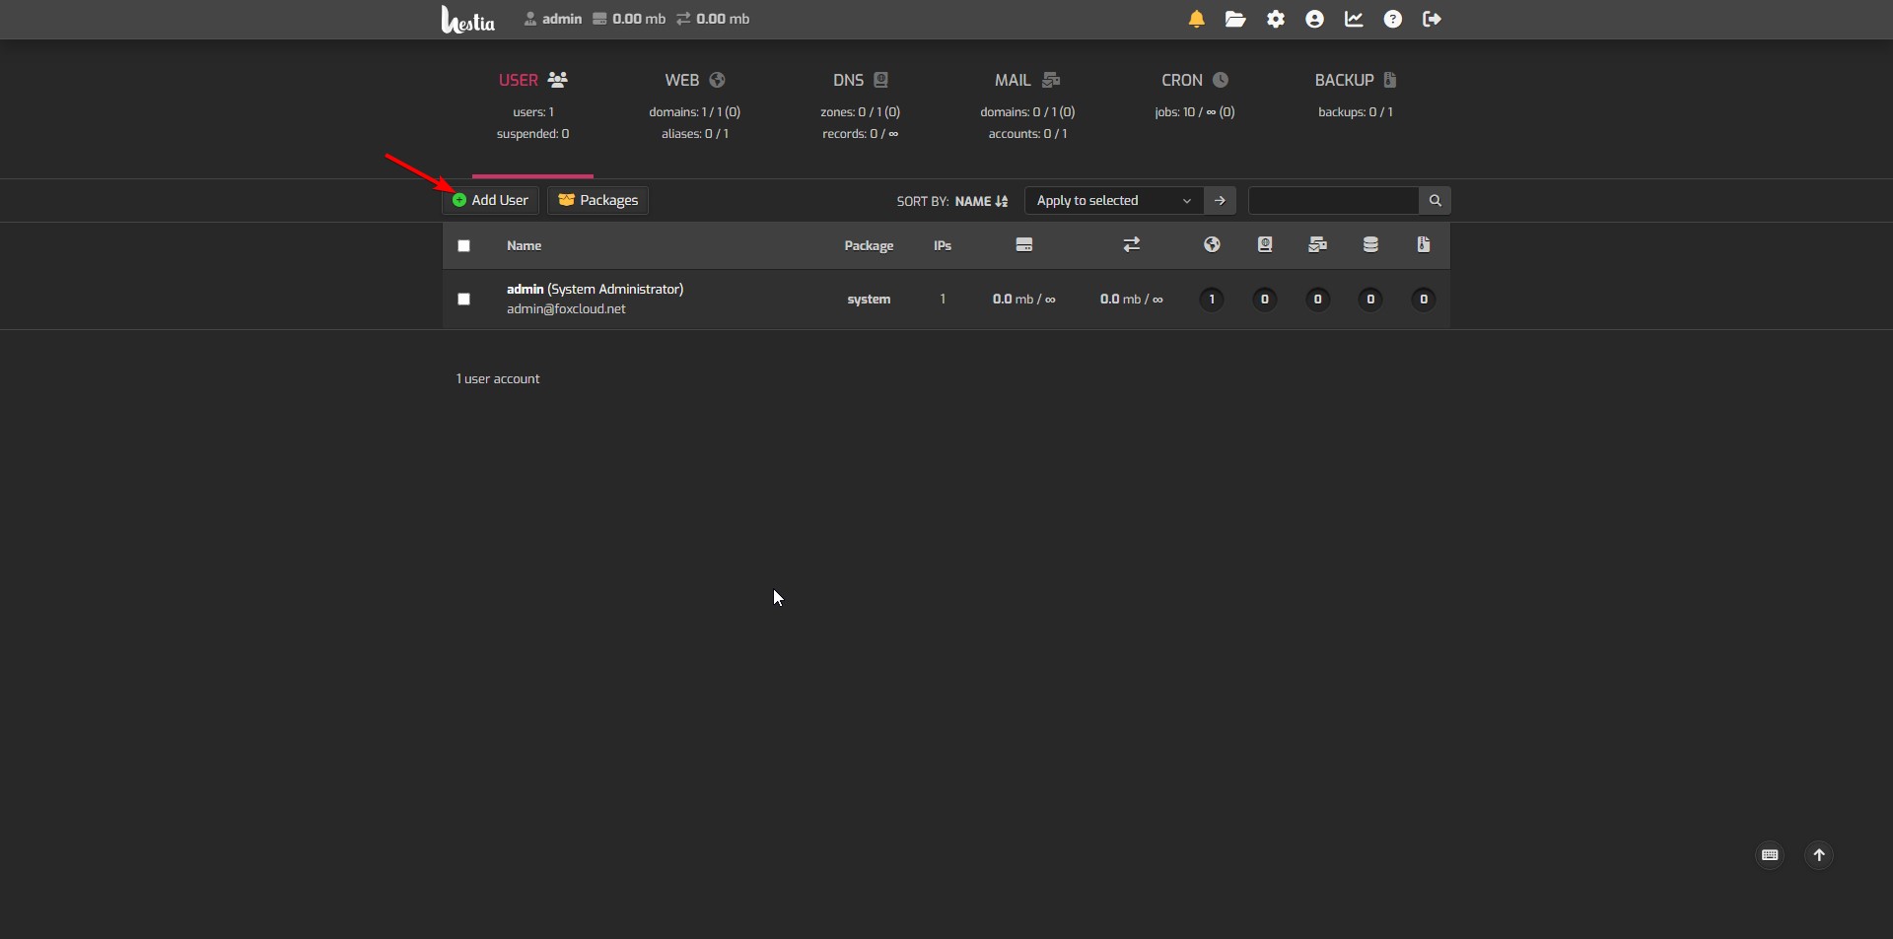Open server settings gear icon
1893x939 pixels.
(x=1276, y=20)
